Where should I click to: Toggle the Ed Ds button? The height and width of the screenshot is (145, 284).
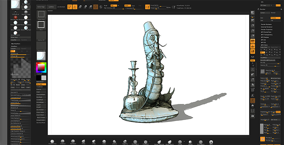pyautogui.click(x=278, y=112)
